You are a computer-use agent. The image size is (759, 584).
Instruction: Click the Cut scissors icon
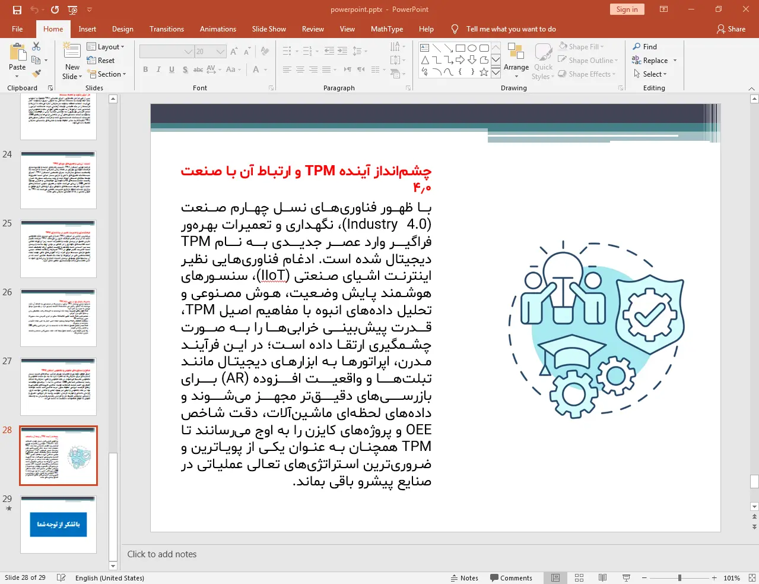pyautogui.click(x=36, y=46)
